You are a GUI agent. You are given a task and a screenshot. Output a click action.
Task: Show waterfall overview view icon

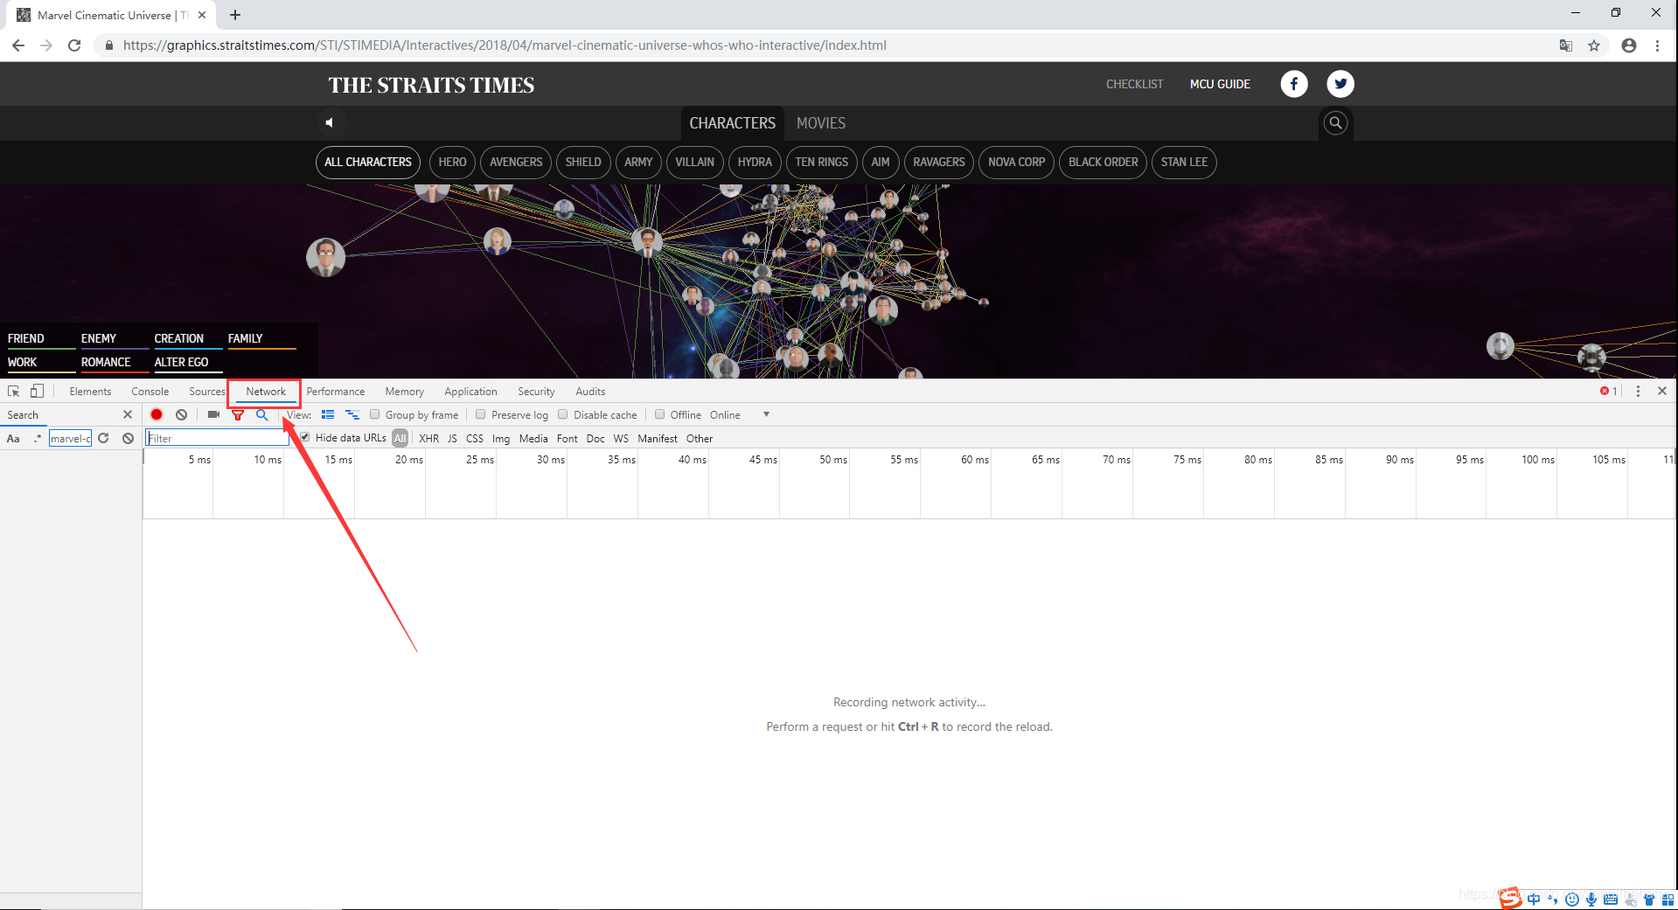tap(352, 415)
